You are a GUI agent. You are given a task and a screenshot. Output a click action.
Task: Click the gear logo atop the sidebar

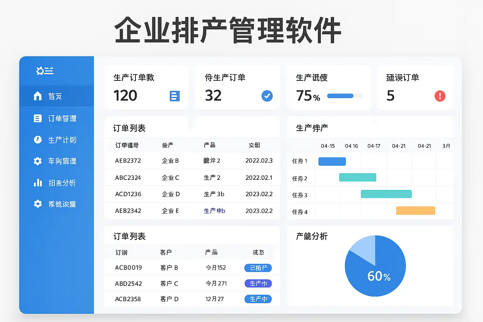pyautogui.click(x=45, y=71)
